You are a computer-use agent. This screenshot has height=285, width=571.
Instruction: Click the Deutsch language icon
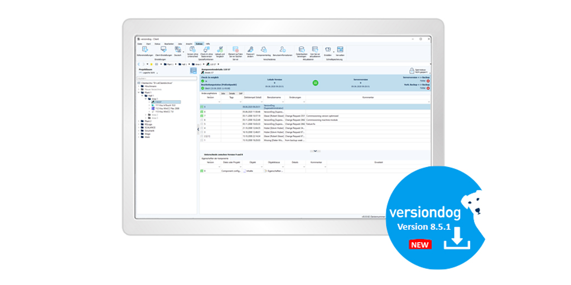[x=178, y=50]
